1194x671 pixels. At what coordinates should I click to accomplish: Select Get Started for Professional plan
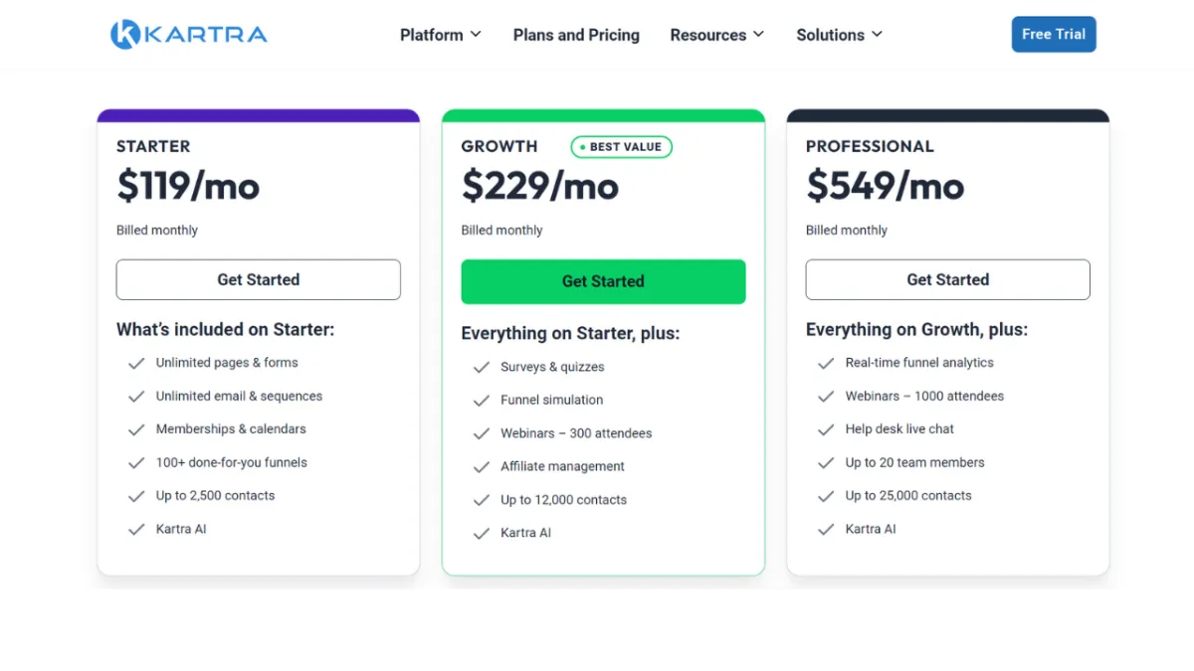pos(947,280)
